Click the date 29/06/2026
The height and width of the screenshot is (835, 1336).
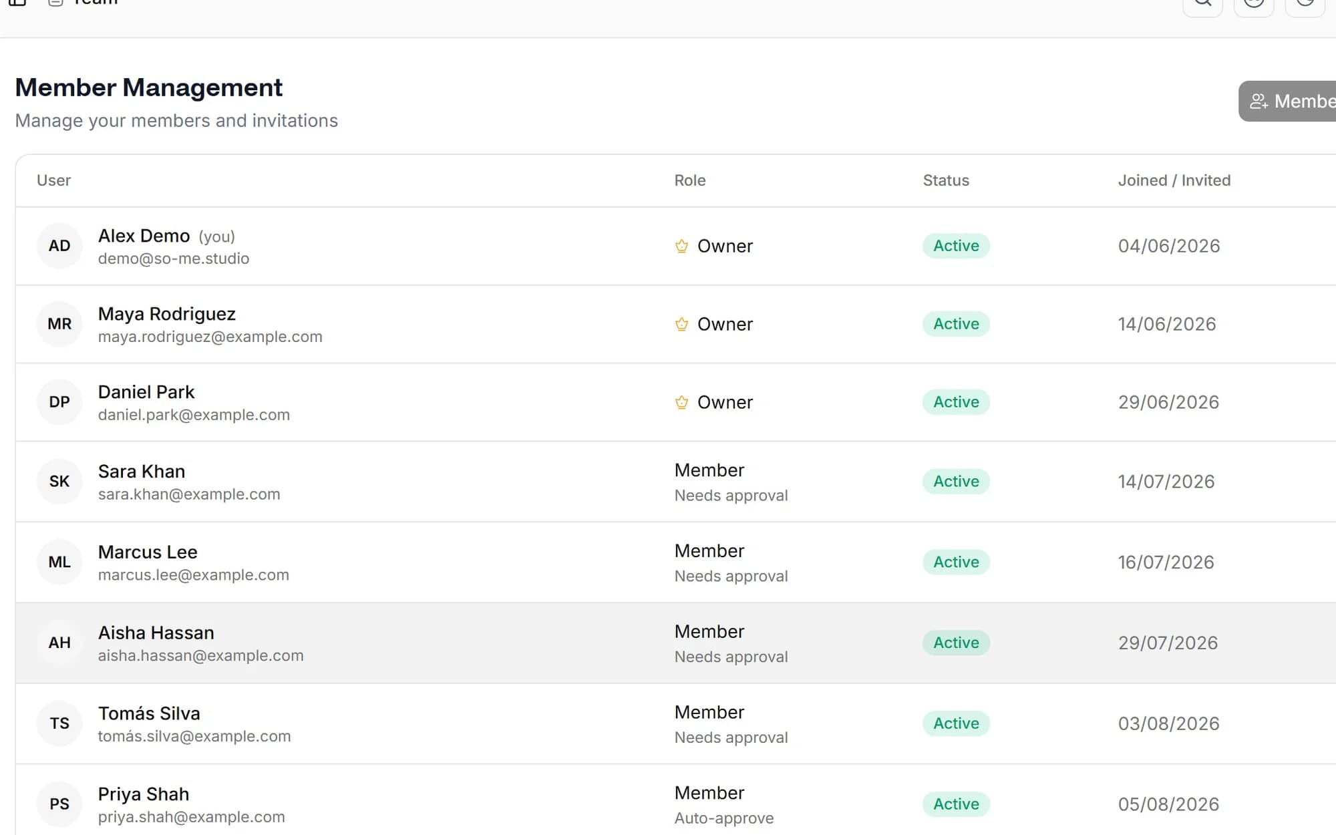(x=1169, y=402)
